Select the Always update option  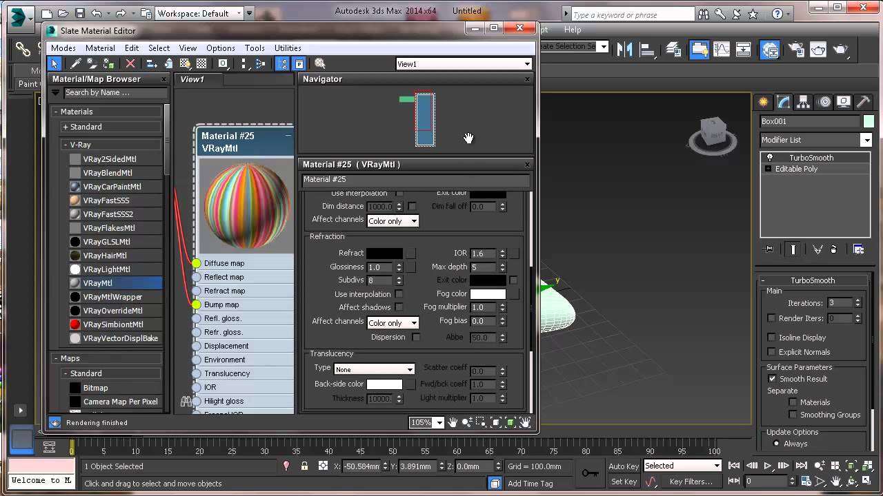coord(776,444)
